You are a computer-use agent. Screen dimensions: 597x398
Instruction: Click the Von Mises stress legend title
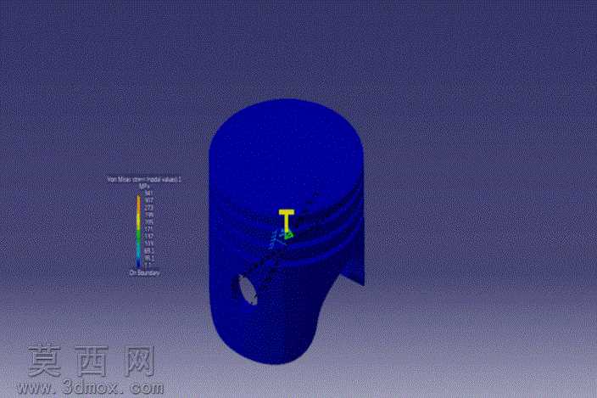144,179
